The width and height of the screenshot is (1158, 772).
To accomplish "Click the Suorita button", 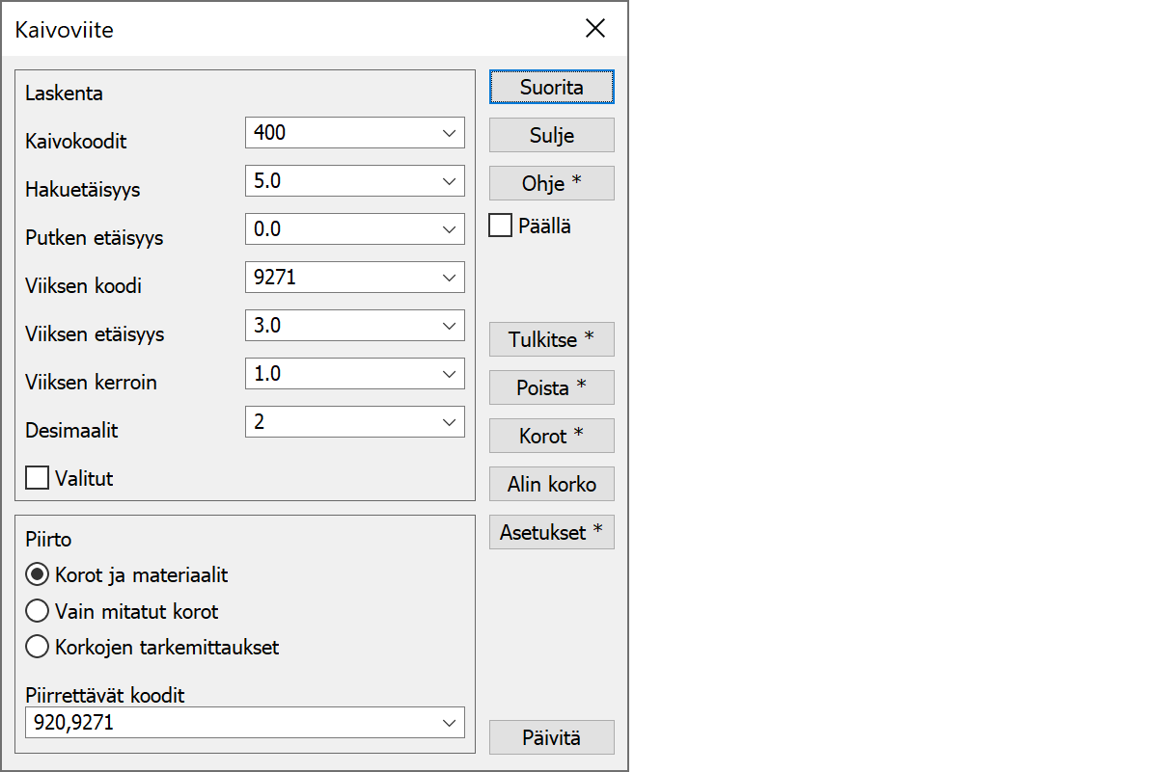I will 551,87.
